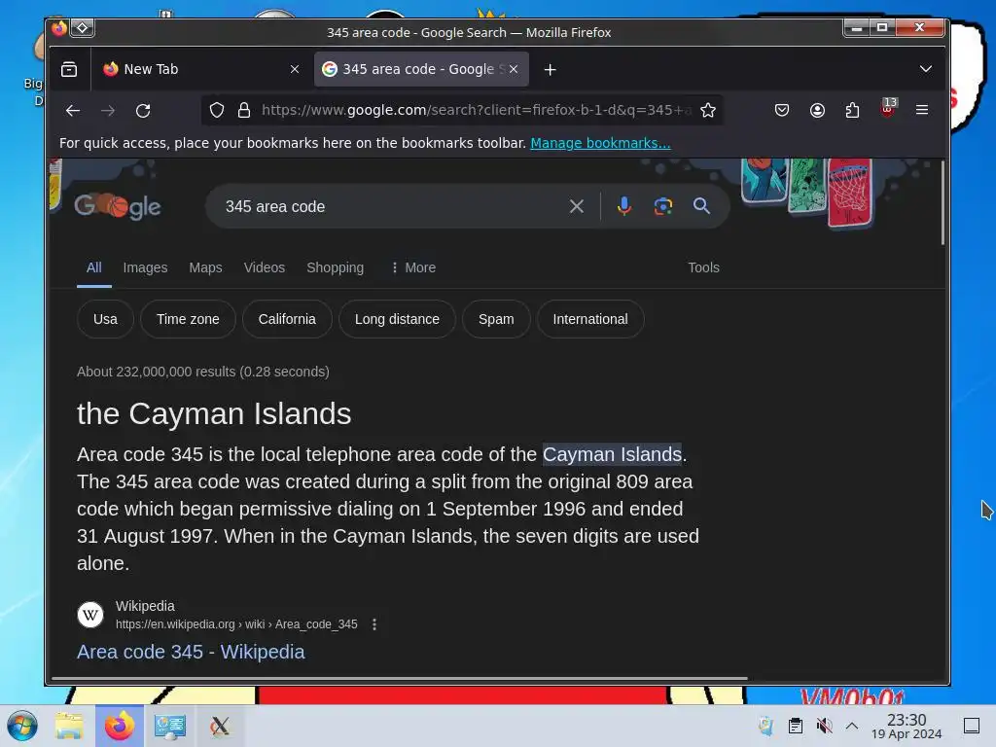
Task: Open Firefox View recent browsing icon
Action: [x=69, y=69]
